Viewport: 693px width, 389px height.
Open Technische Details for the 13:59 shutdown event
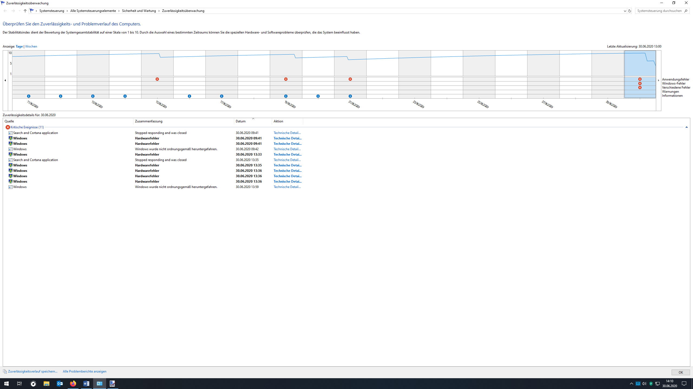[x=287, y=187]
